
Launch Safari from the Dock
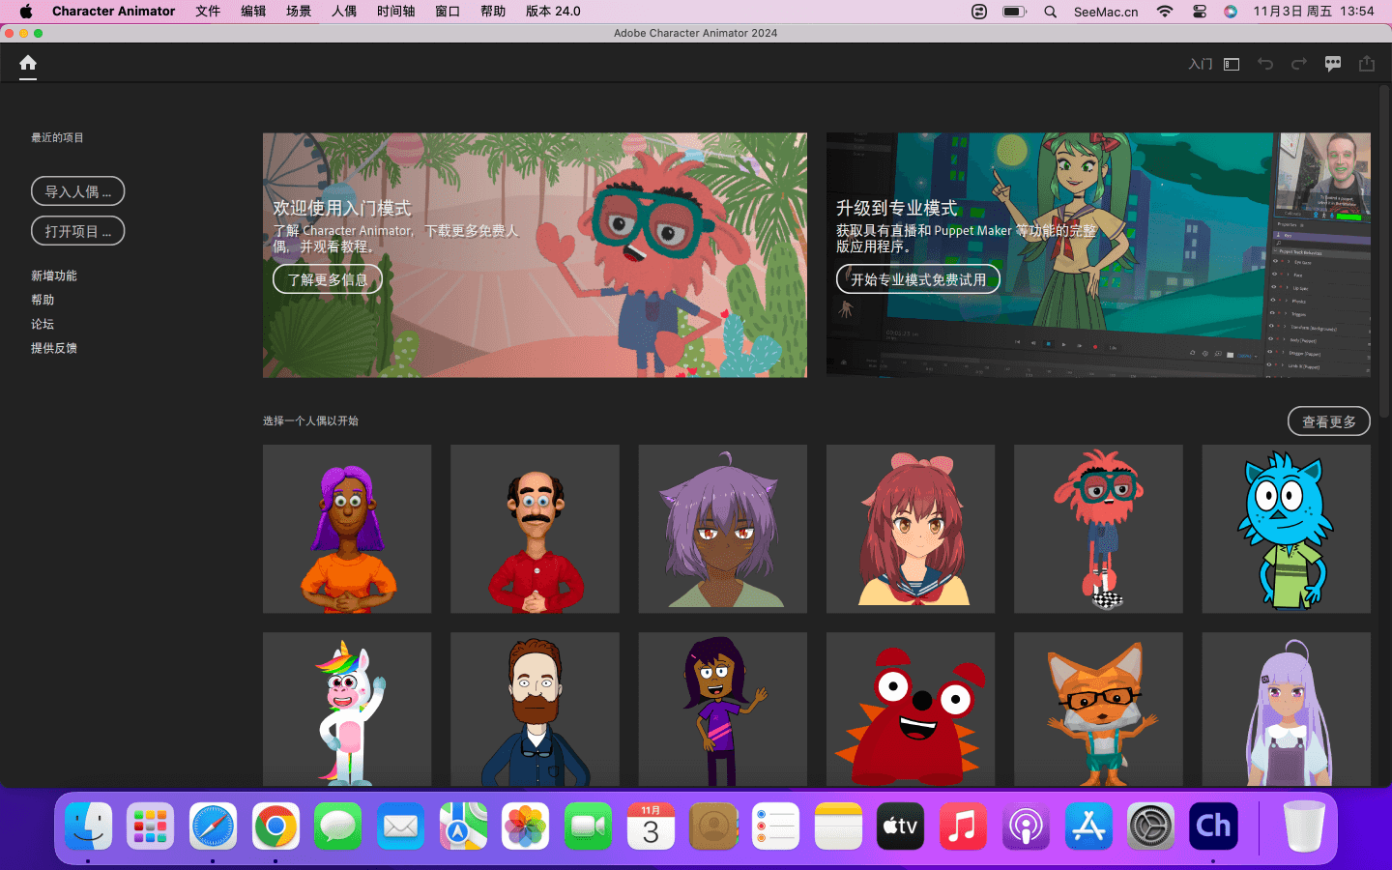[213, 826]
